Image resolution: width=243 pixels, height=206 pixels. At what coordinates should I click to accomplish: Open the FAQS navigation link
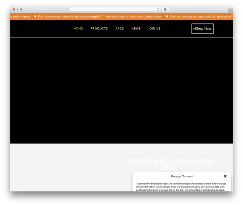coord(120,29)
